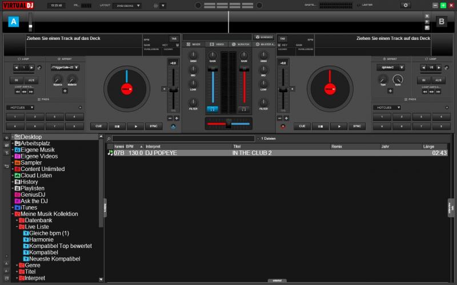Click left deck blue master tempo icon
The height and width of the screenshot is (285, 457).
pos(174,127)
